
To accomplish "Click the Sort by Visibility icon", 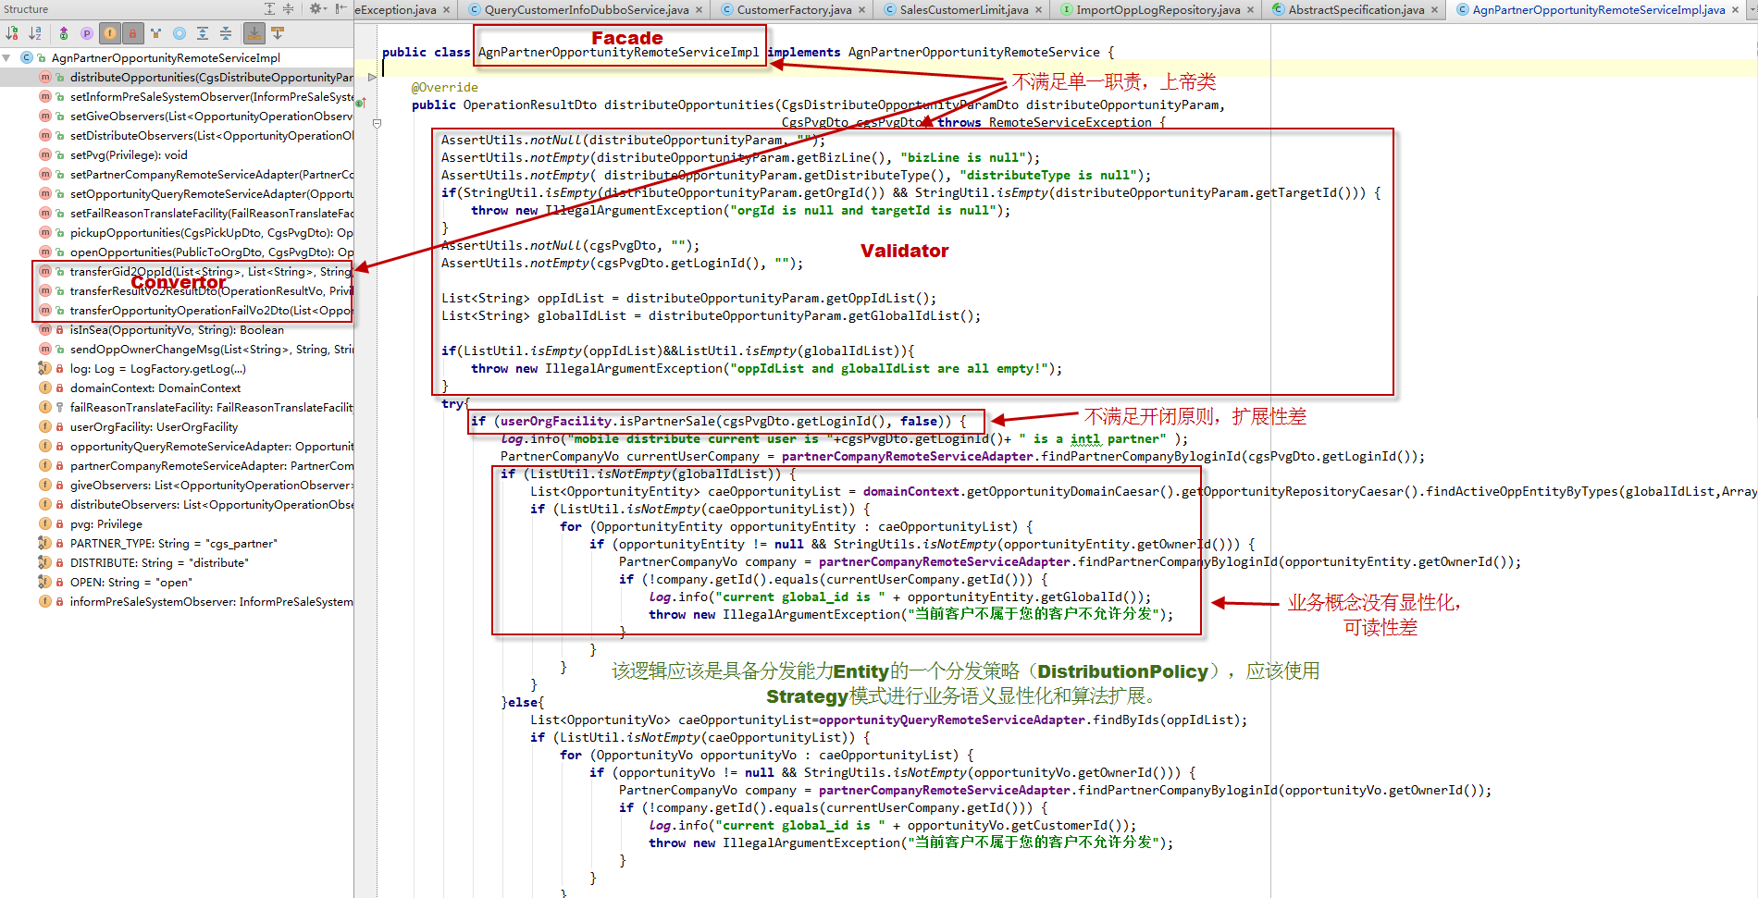I will click(x=12, y=33).
